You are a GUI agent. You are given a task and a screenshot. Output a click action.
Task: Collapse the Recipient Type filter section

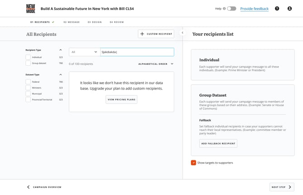61,50
